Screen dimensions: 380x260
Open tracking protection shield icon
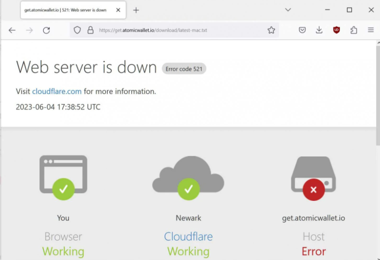pyautogui.click(x=77, y=30)
